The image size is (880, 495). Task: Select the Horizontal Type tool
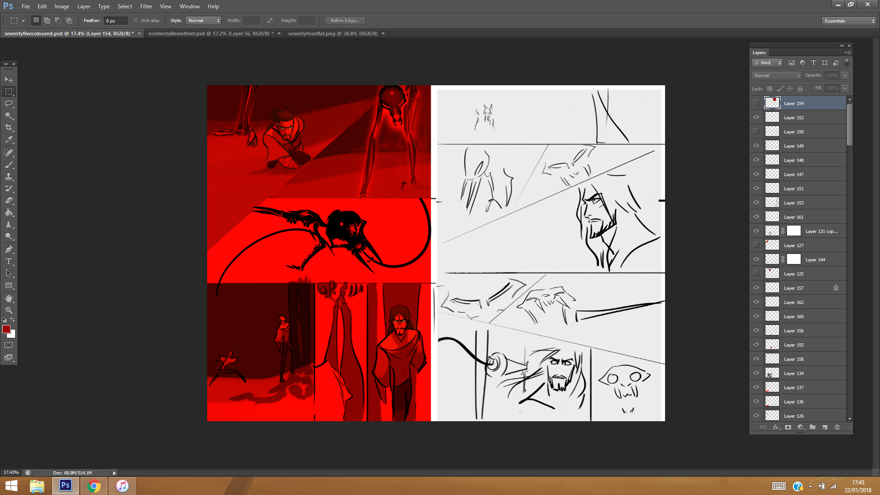click(x=9, y=261)
